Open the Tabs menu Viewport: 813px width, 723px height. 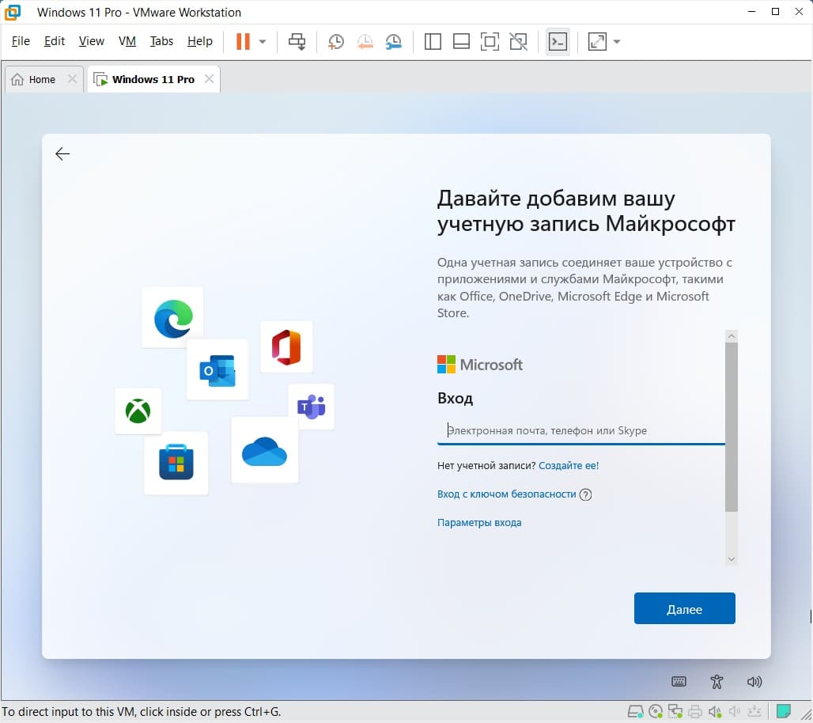(161, 41)
